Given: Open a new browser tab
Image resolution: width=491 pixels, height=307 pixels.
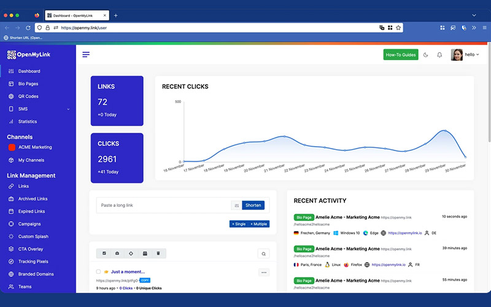Looking at the screenshot, I should click(115, 15).
